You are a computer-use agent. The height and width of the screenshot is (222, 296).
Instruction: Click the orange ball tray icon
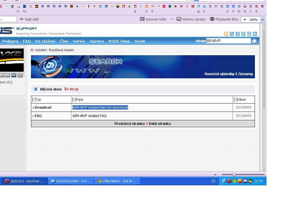click(240, 181)
